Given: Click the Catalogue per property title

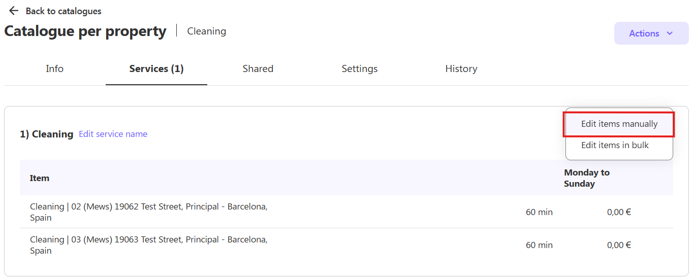Looking at the screenshot, I should (x=85, y=31).
